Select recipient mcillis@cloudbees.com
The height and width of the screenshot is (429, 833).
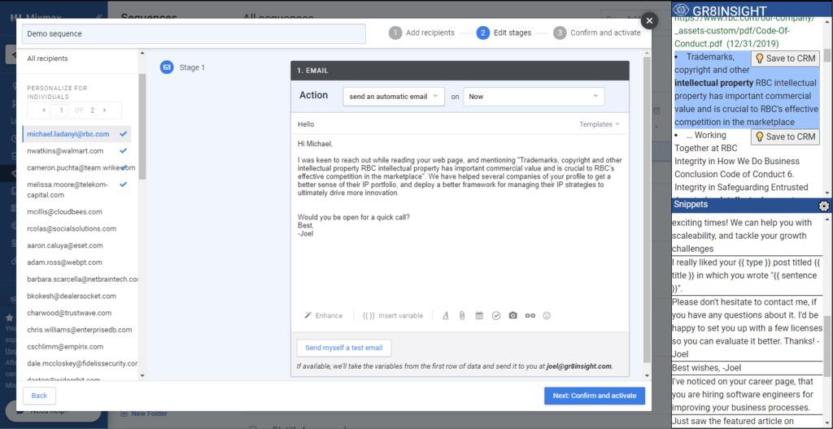pos(65,212)
